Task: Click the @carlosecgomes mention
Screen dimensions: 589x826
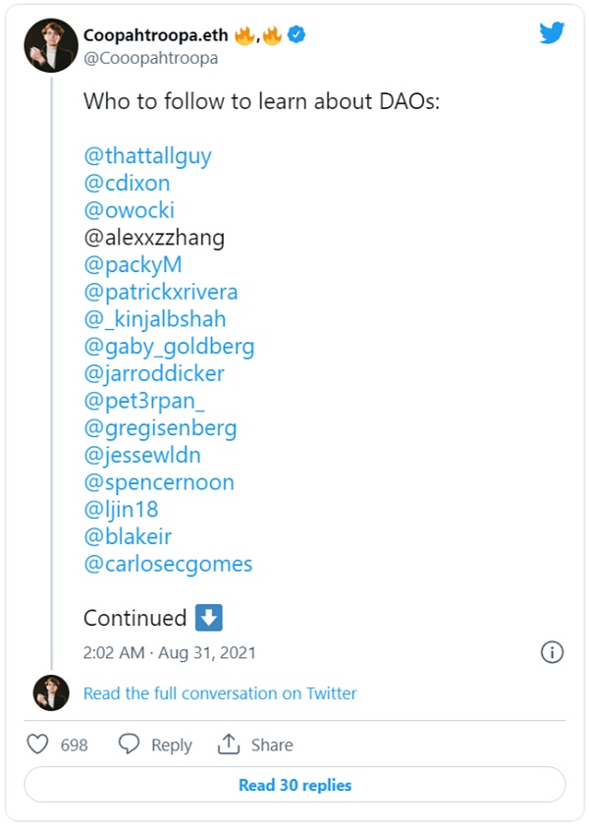Action: click(168, 564)
